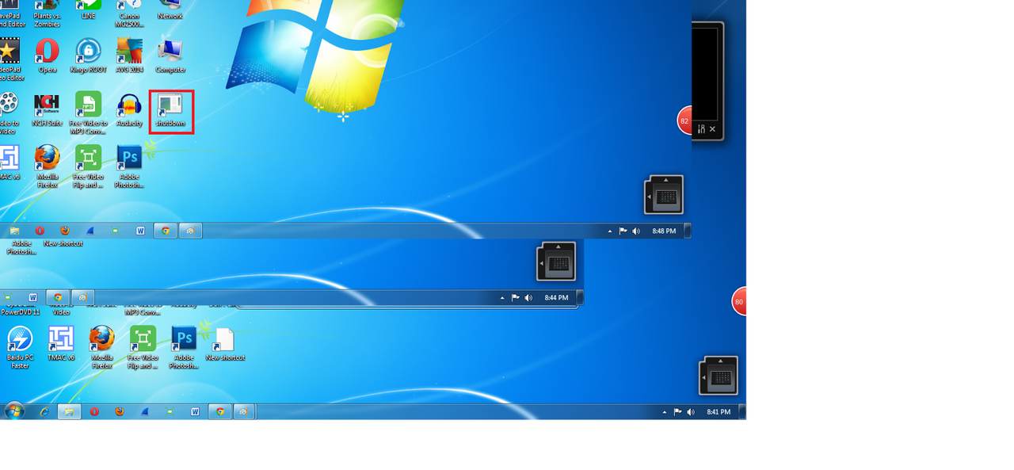Select Free Video Flip shortcut above the 8:41 PM taskbar
Image resolution: width=1014 pixels, height=470 pixels.
pos(143,347)
